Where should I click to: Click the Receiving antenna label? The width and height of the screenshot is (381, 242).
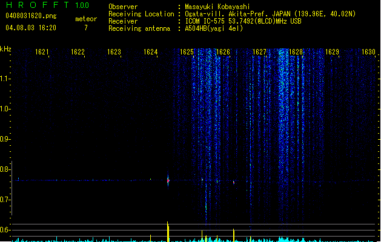tap(139, 28)
